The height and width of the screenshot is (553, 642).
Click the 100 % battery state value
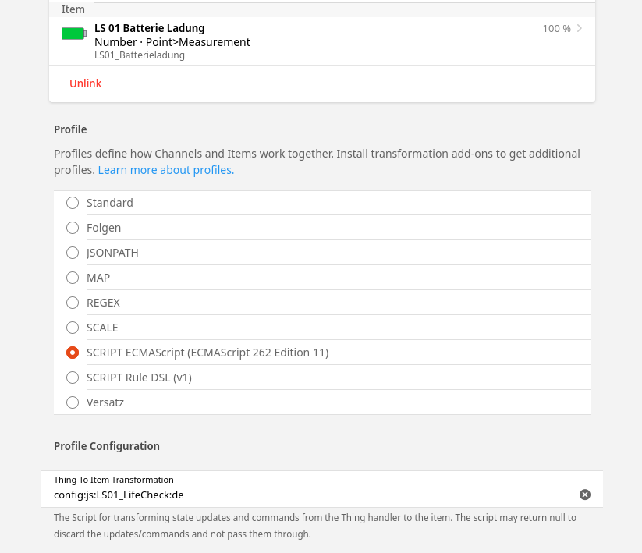(x=556, y=28)
